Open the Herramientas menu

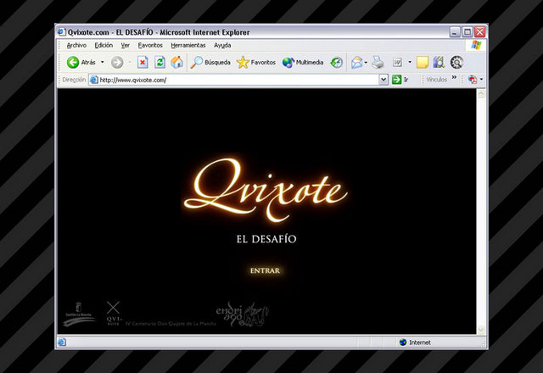click(x=188, y=45)
